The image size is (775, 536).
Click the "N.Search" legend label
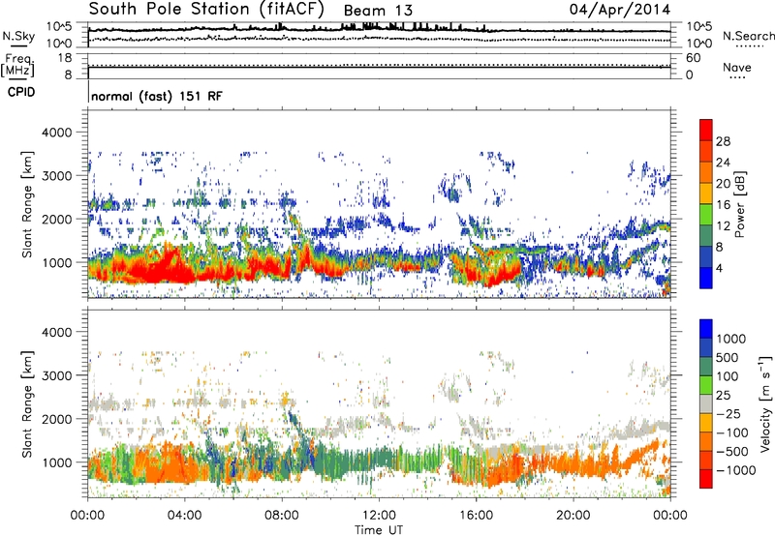click(748, 36)
